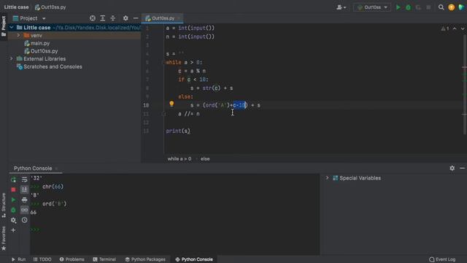This screenshot has height=263, width=467.
Task: Click Little case in navigation bar
Action: [16, 7]
